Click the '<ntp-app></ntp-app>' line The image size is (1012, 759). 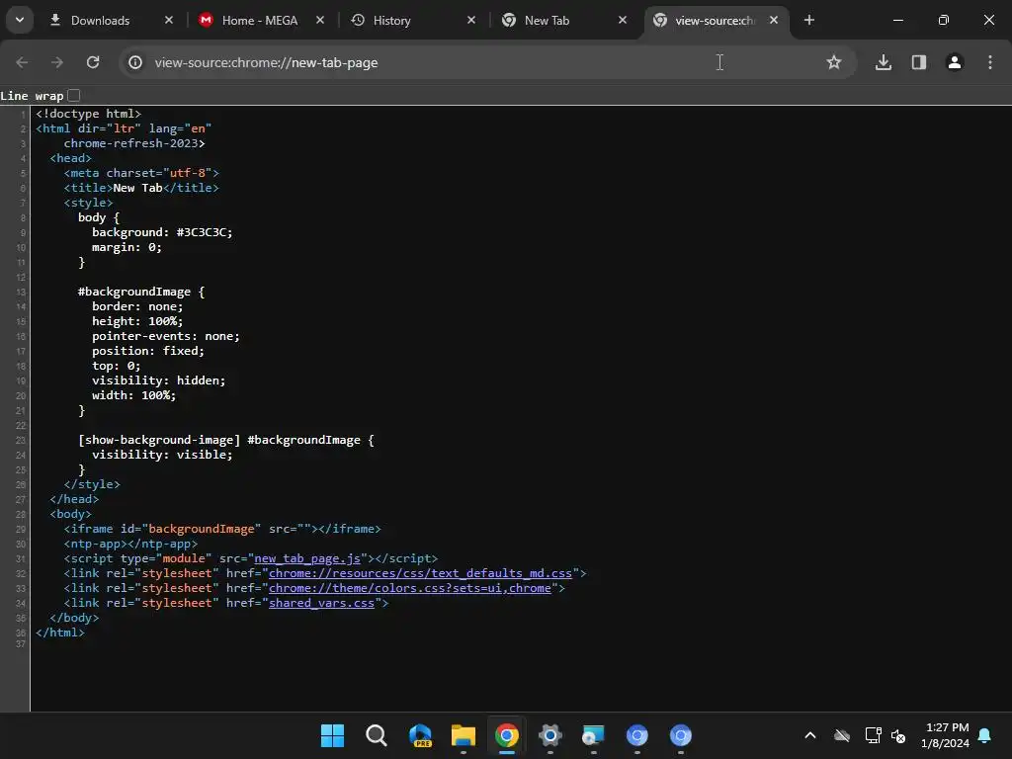[130, 545]
